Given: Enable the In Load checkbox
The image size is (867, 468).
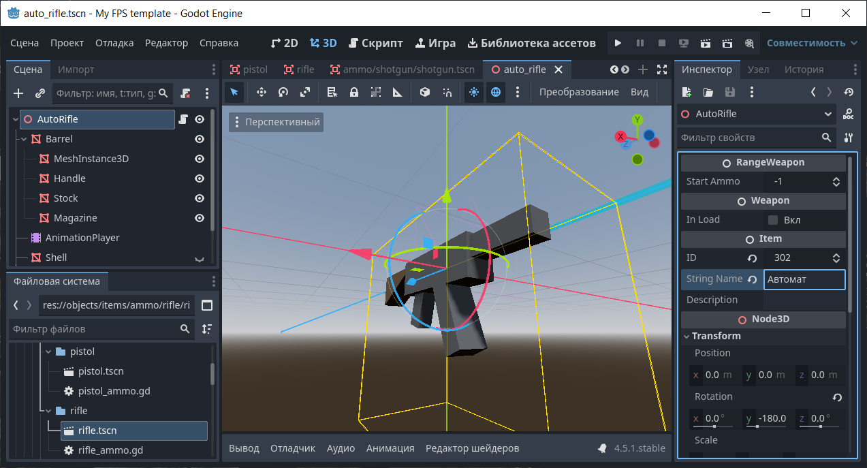Looking at the screenshot, I should (773, 220).
